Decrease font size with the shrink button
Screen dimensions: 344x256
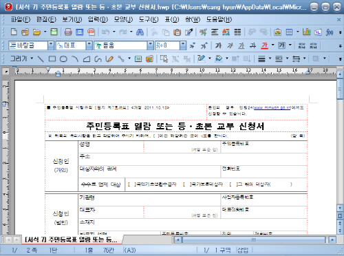point(192,45)
